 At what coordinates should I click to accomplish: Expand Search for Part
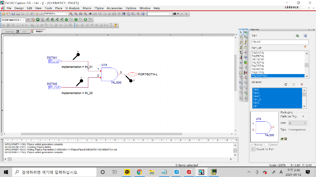[253, 149]
